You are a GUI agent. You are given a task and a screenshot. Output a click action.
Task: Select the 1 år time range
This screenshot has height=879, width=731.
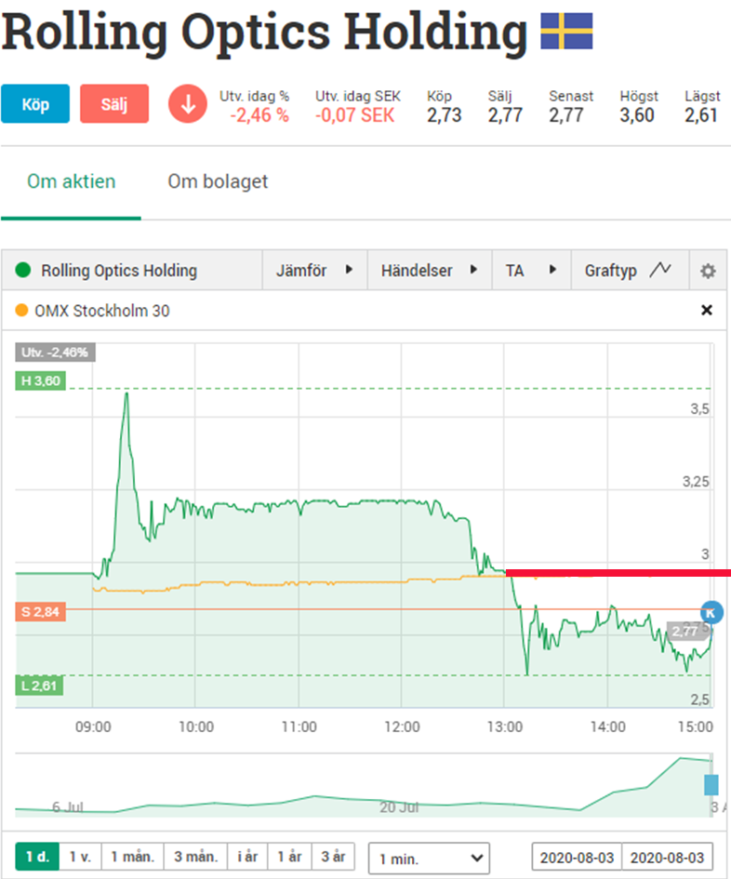click(x=289, y=857)
